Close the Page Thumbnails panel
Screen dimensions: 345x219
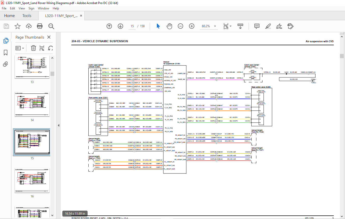pos(49,37)
